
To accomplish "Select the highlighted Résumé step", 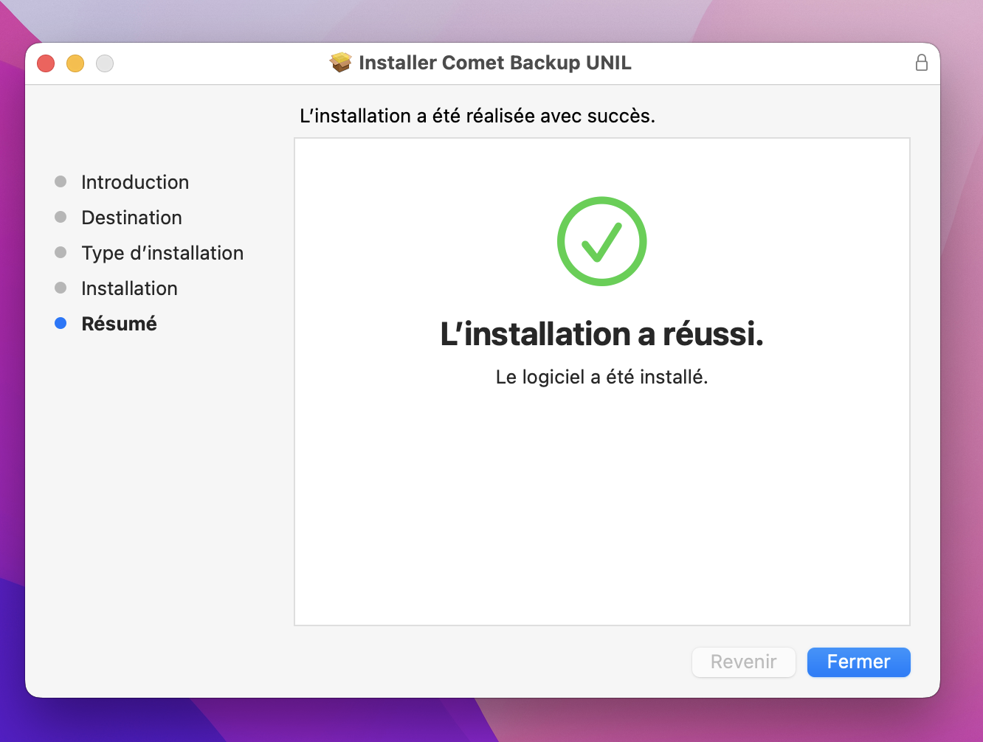I will tap(119, 324).
